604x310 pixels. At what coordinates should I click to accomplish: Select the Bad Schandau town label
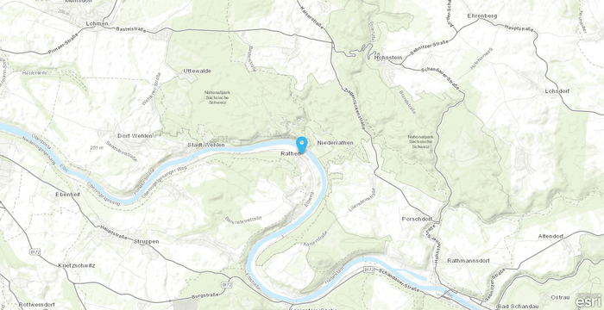tap(518, 307)
